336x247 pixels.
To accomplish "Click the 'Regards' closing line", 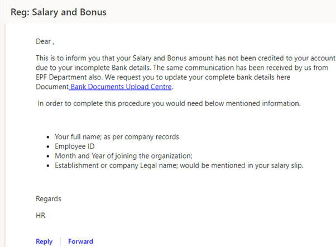I will (49, 199).
